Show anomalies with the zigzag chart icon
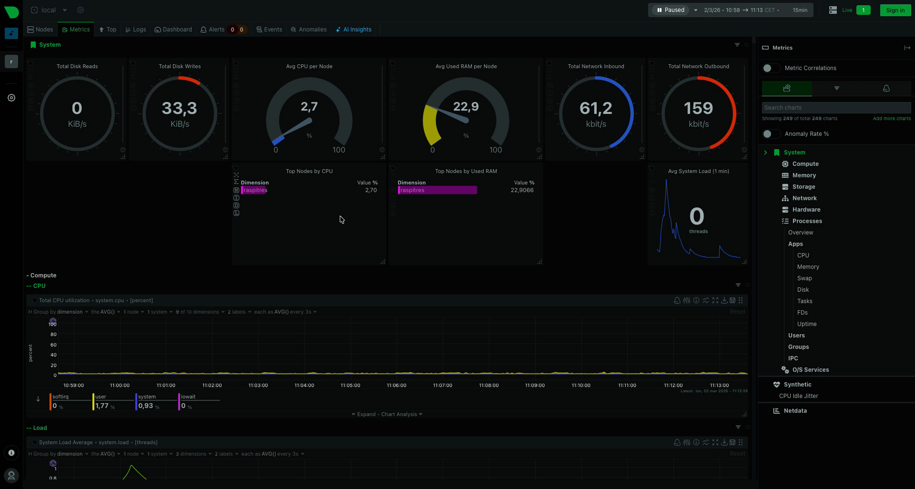The width and height of the screenshot is (915, 489). pos(706,300)
